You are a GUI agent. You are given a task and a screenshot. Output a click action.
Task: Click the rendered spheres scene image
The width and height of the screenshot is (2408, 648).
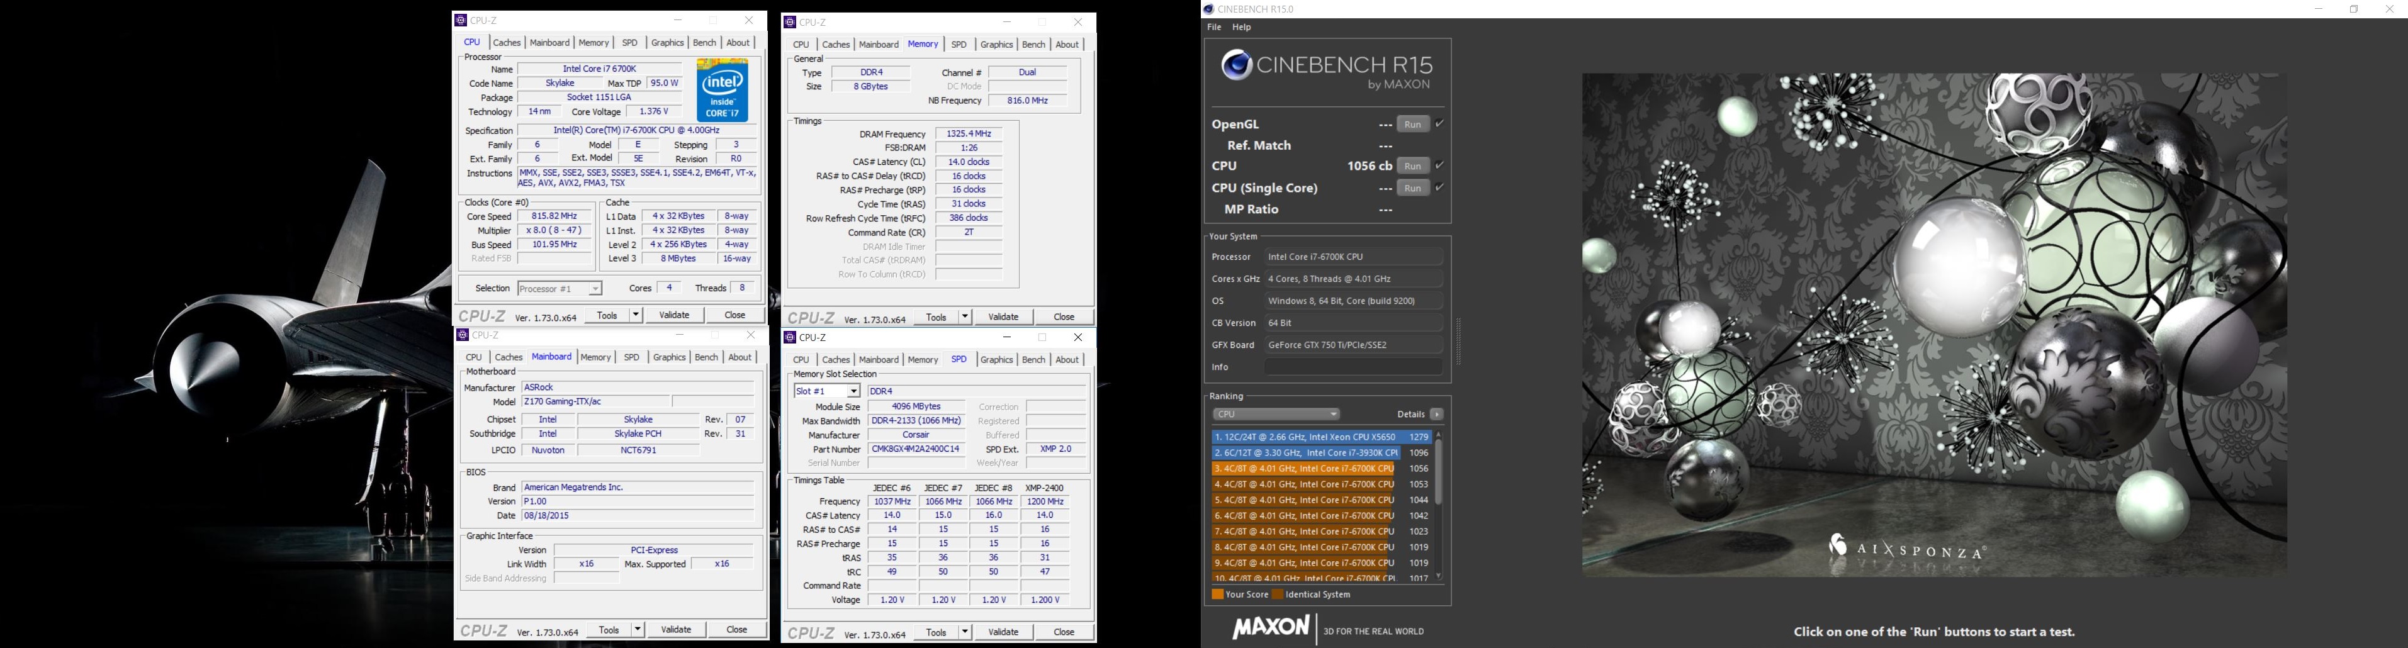1933,325
